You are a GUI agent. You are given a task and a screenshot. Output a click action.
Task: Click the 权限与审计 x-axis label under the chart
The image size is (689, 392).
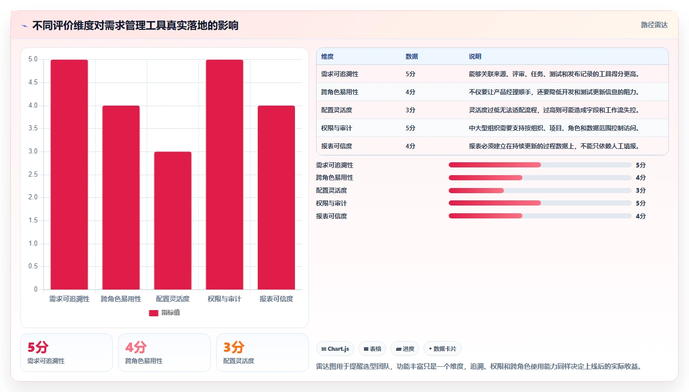click(x=224, y=299)
